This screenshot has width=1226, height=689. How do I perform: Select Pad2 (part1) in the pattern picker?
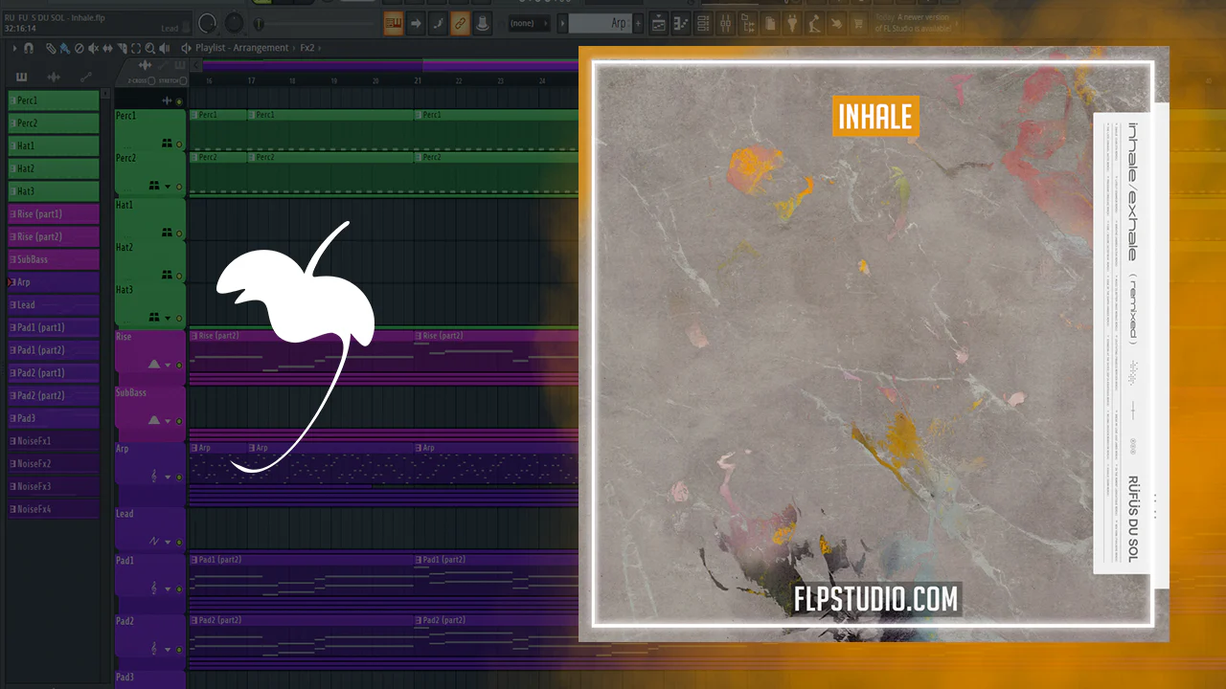[x=54, y=373]
